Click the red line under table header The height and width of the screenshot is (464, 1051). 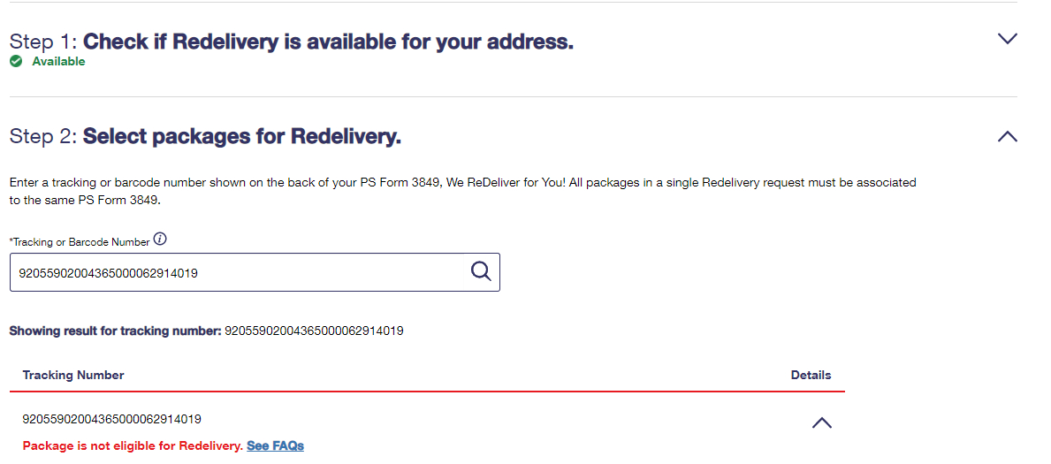[x=427, y=391]
